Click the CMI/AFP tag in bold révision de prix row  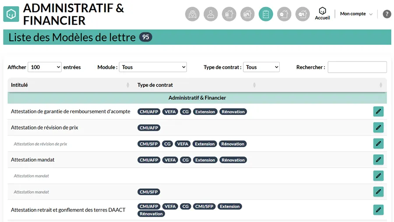[x=149, y=128]
